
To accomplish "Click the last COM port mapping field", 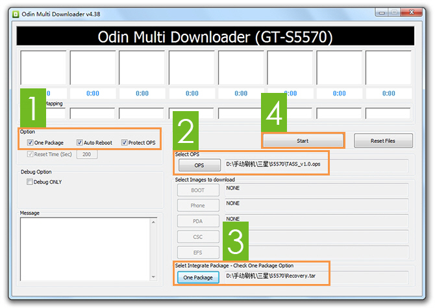I will [388, 114].
